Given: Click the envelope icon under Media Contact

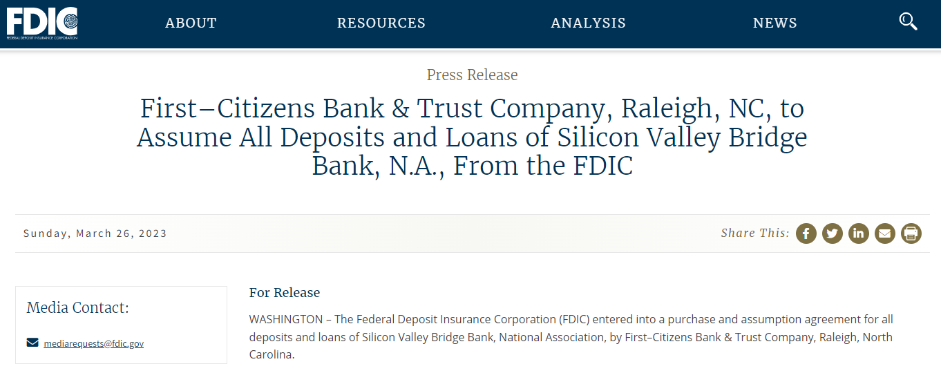Looking at the screenshot, I should point(32,343).
